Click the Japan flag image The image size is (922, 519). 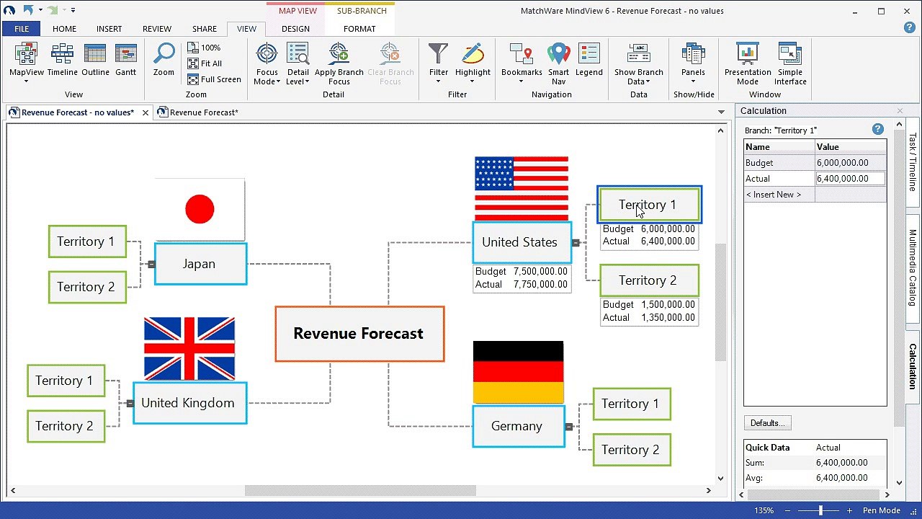[x=200, y=210]
